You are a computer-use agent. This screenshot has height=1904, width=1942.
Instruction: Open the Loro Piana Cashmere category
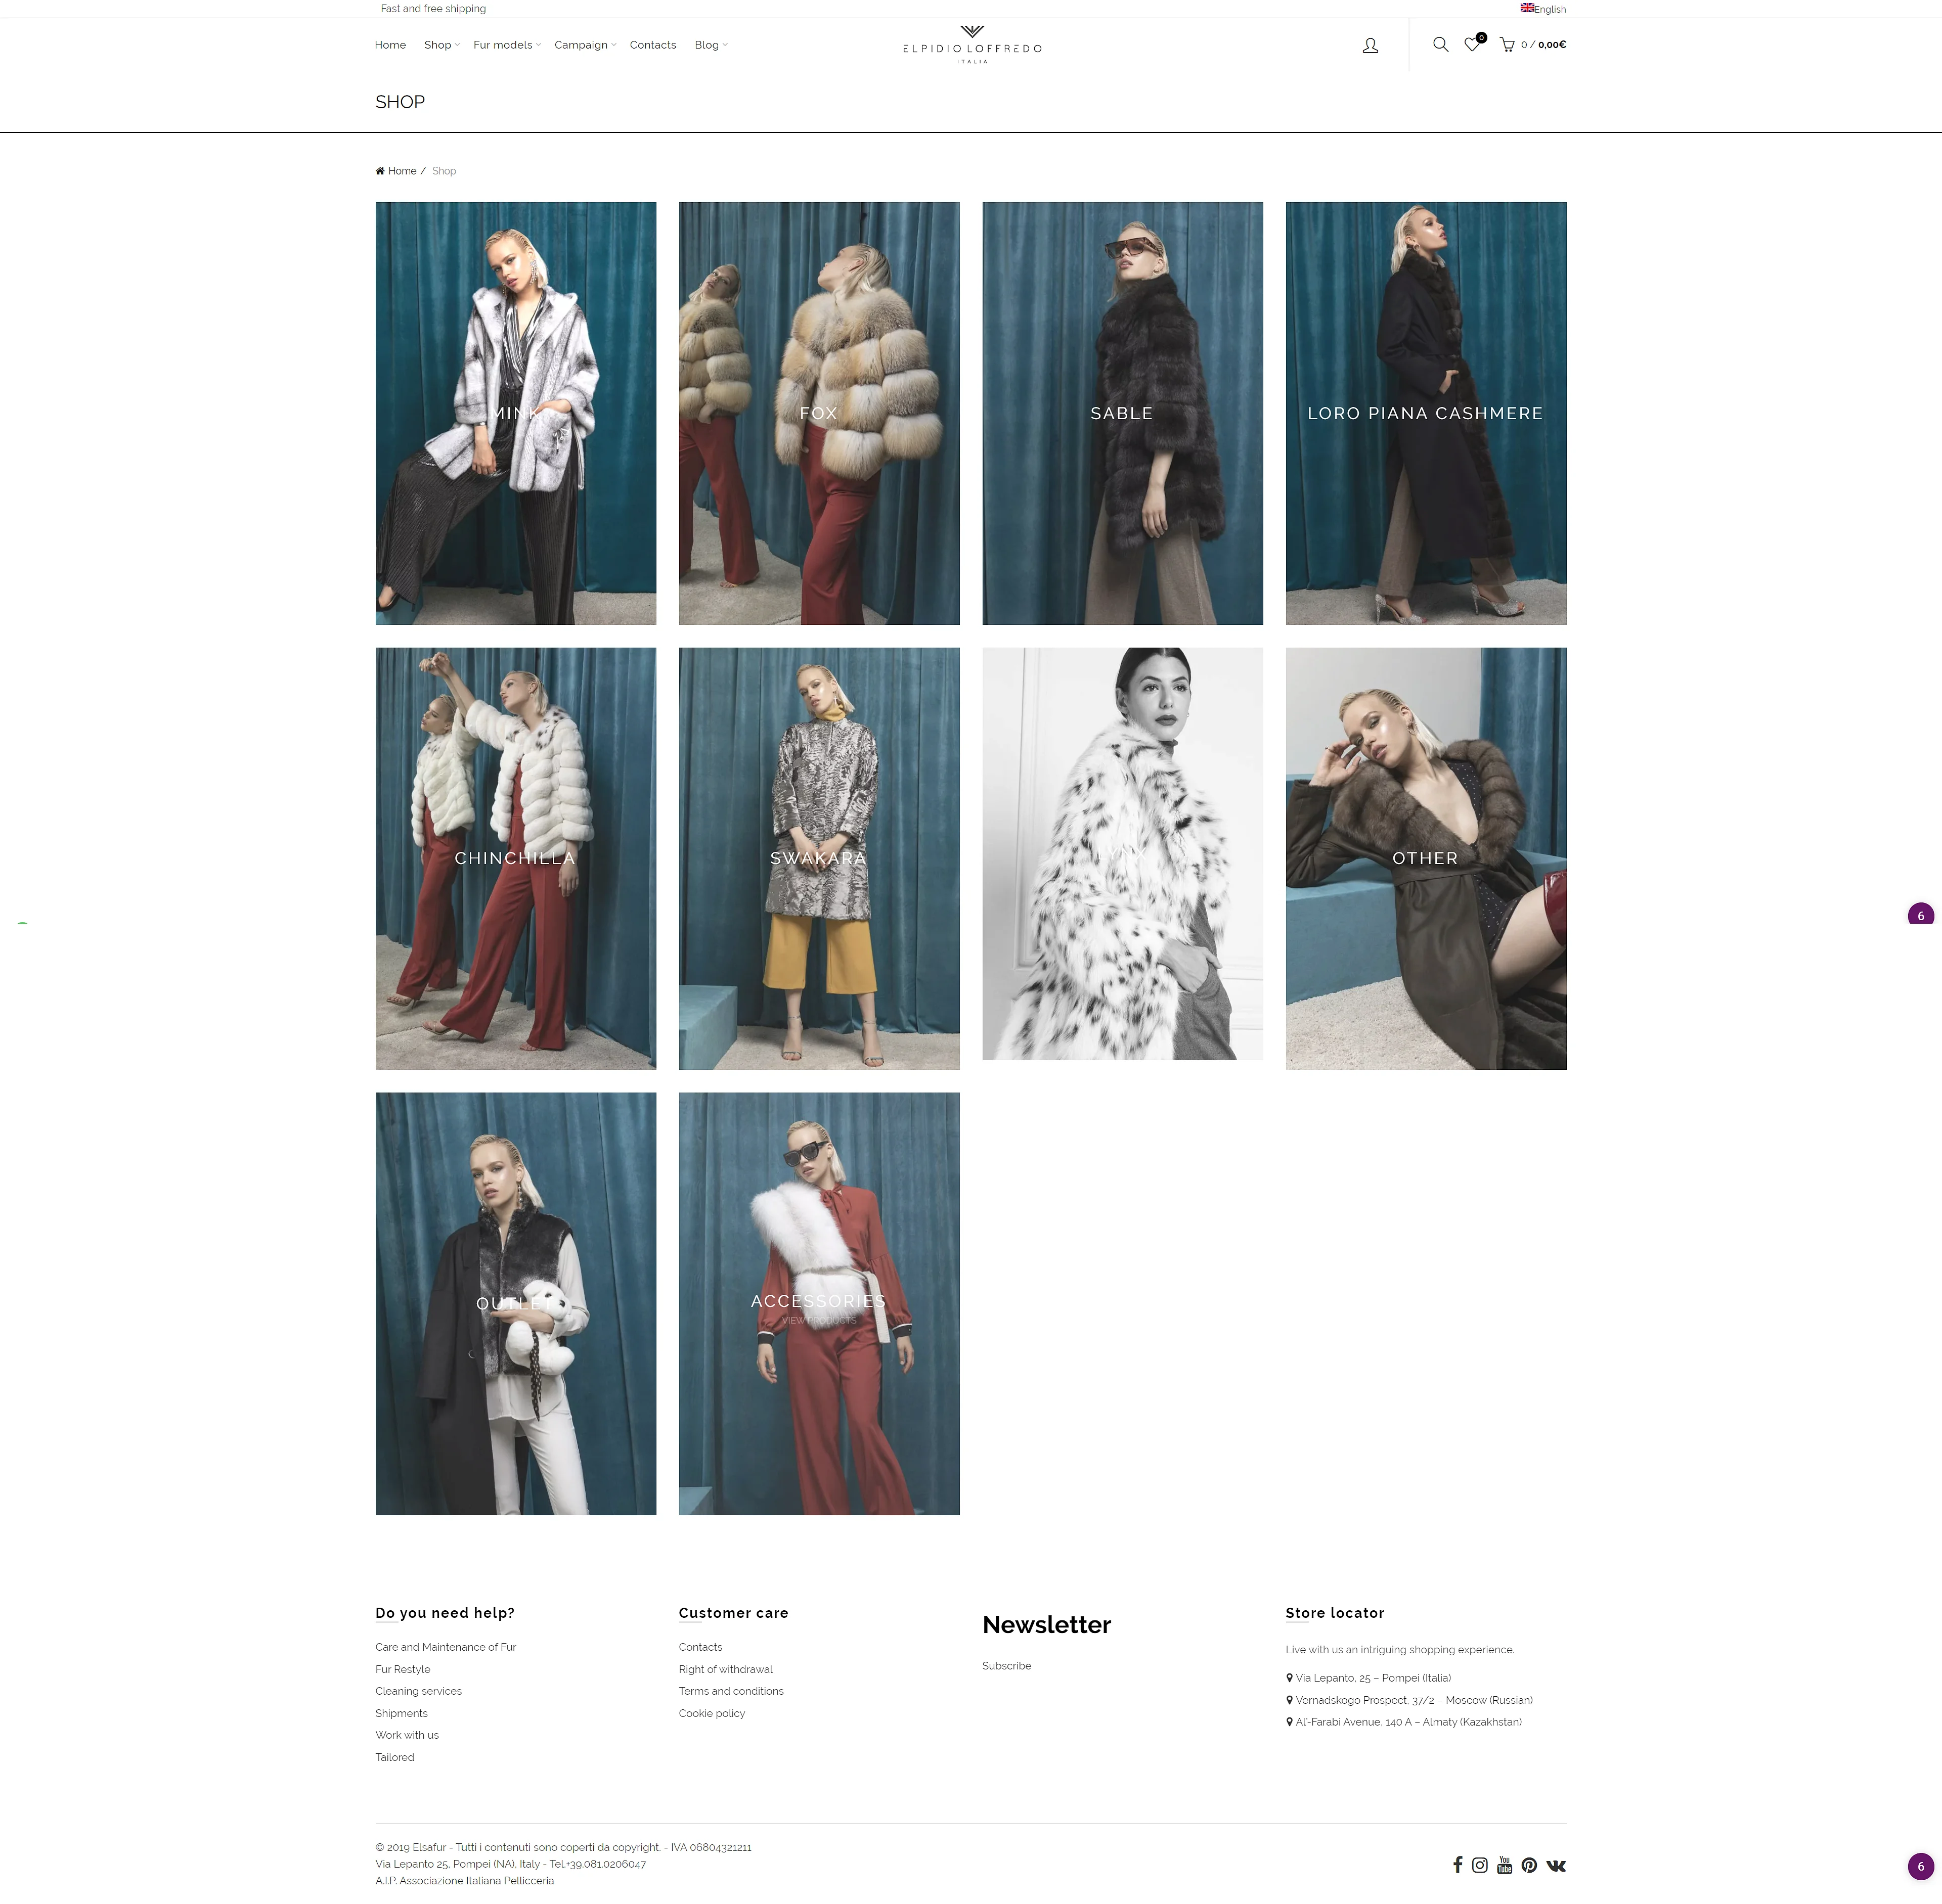point(1426,413)
